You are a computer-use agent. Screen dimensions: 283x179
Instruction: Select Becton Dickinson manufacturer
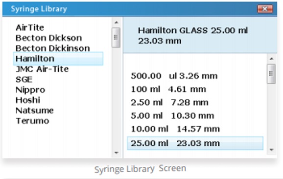tap(53, 48)
